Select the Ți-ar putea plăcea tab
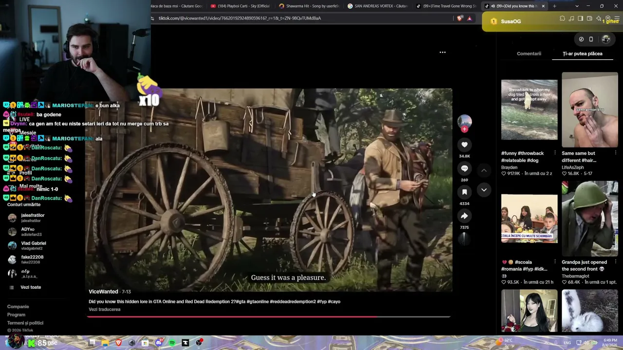 pyautogui.click(x=582, y=53)
